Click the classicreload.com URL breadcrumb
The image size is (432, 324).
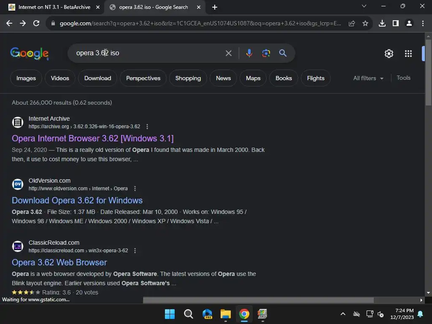pos(78,251)
